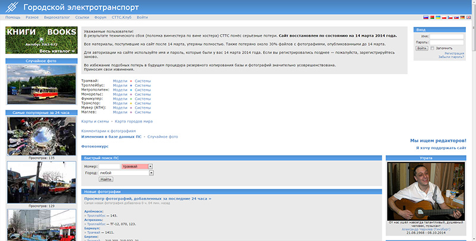Choose the Ukrainian flag language icon

438,18
